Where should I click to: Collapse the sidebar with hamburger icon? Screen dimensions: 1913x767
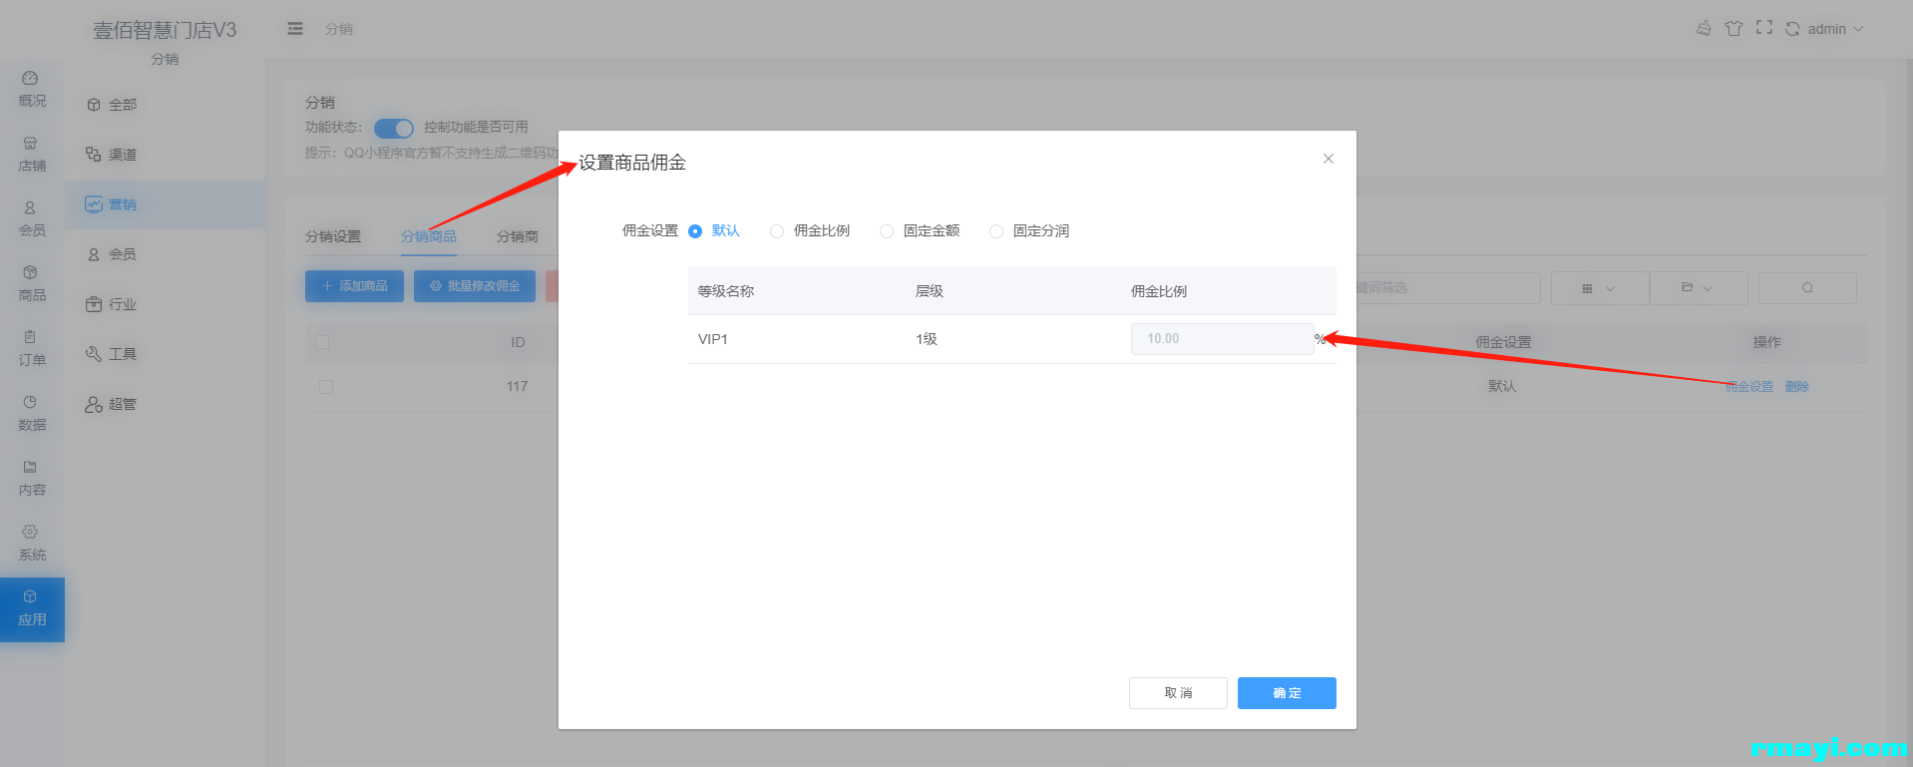(x=295, y=29)
